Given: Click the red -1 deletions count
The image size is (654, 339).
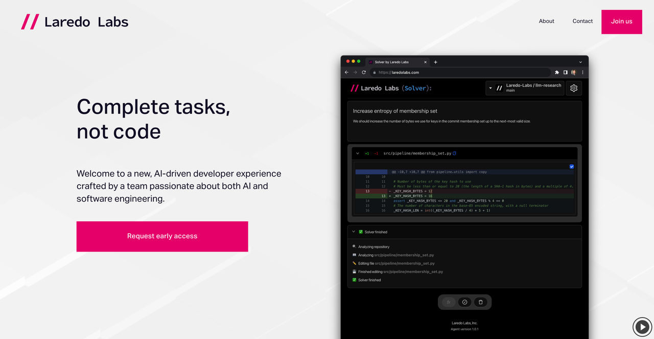Looking at the screenshot, I should coord(376,153).
